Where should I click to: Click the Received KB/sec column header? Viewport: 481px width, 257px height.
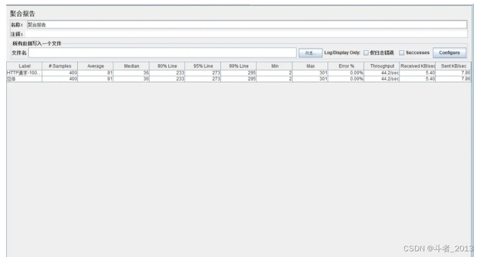coord(418,66)
